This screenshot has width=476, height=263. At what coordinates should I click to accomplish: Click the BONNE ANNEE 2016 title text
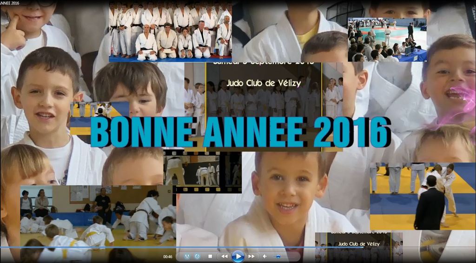pos(240,131)
